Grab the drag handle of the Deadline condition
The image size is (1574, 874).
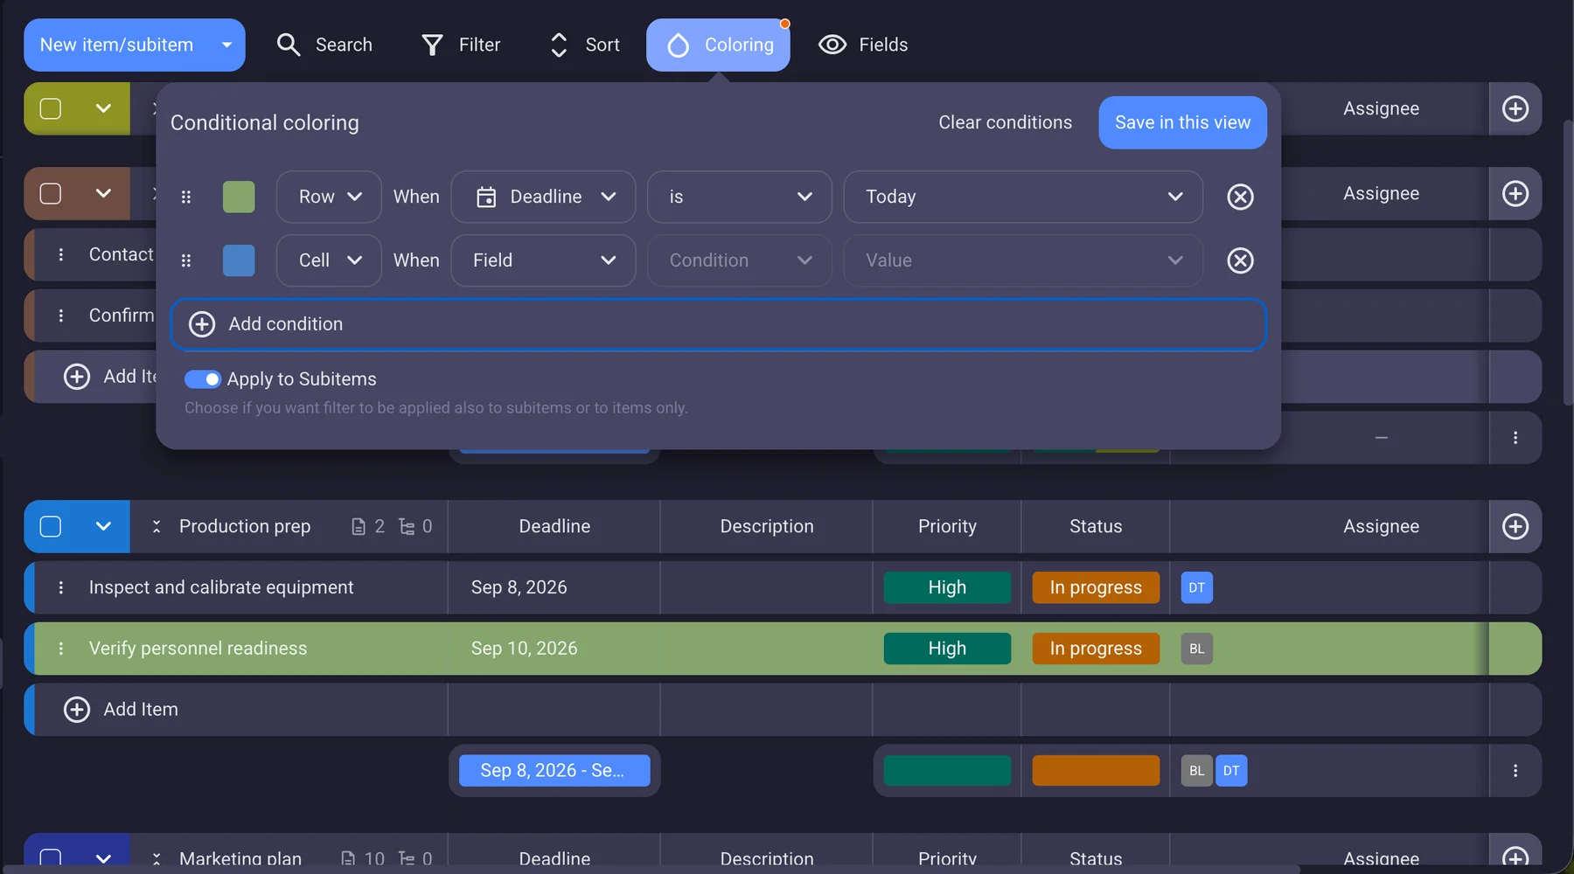[x=185, y=197]
